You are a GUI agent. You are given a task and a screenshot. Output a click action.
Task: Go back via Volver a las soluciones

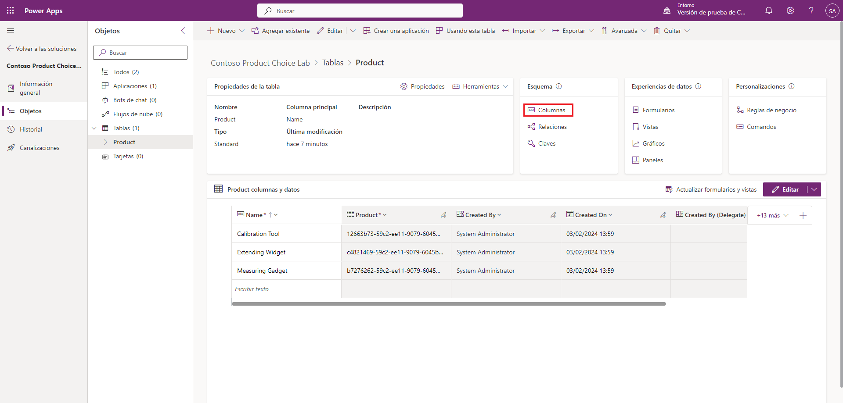42,49
